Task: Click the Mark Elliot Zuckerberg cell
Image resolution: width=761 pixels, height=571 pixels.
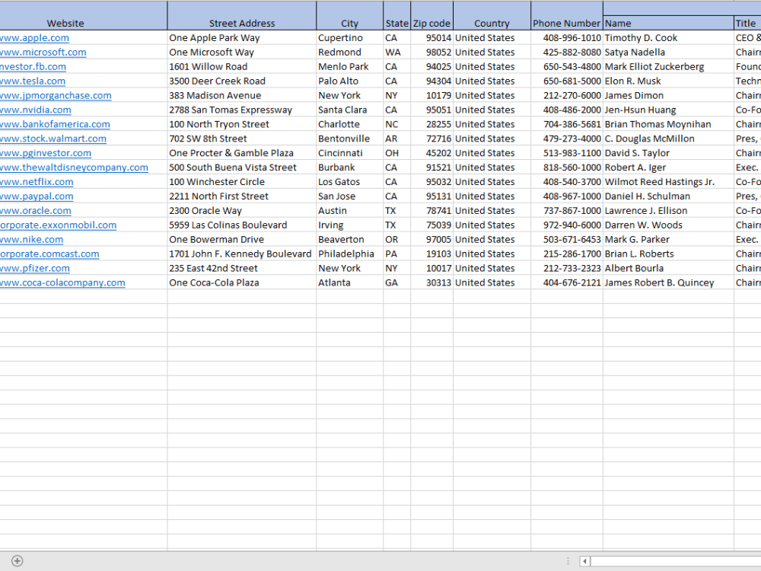Action: 668,67
